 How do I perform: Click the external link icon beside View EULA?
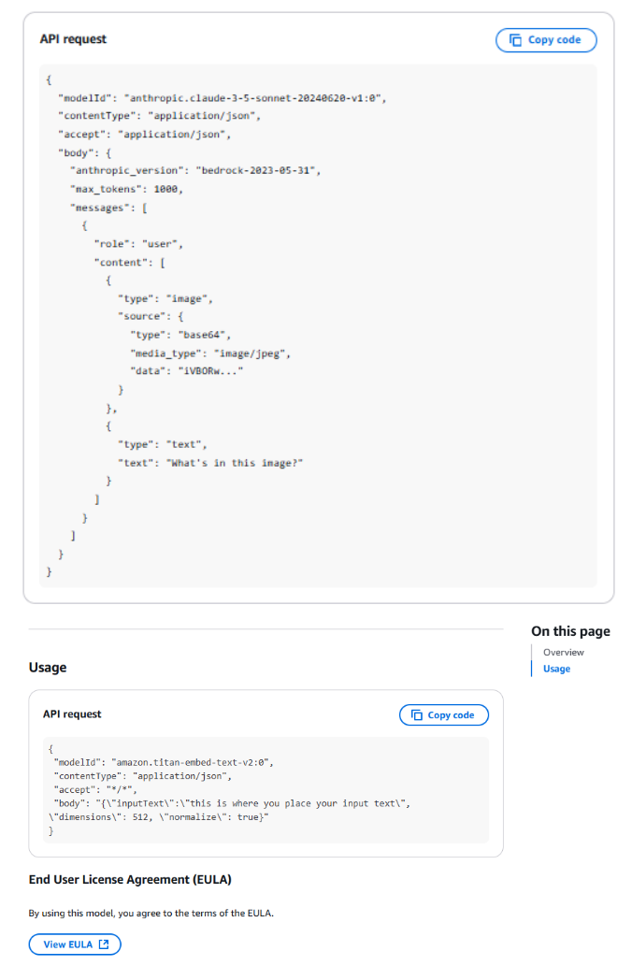click(104, 944)
